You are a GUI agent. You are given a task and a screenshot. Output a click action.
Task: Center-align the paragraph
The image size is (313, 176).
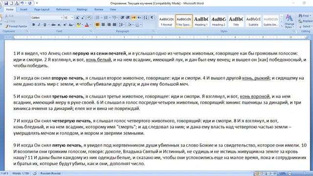(x=103, y=25)
